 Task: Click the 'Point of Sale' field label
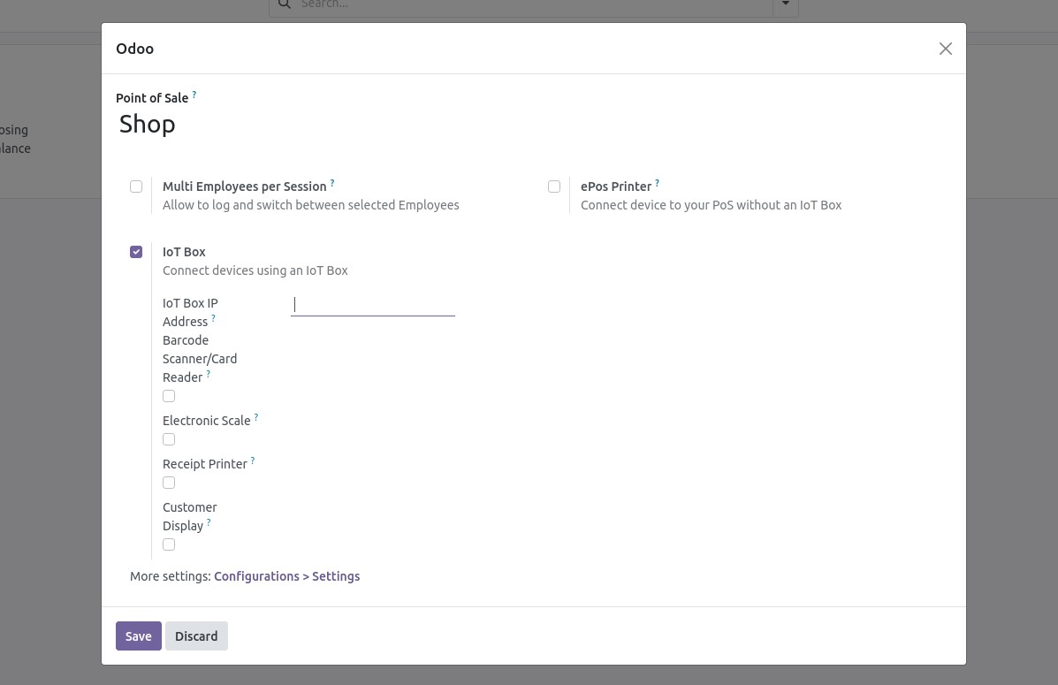152,98
